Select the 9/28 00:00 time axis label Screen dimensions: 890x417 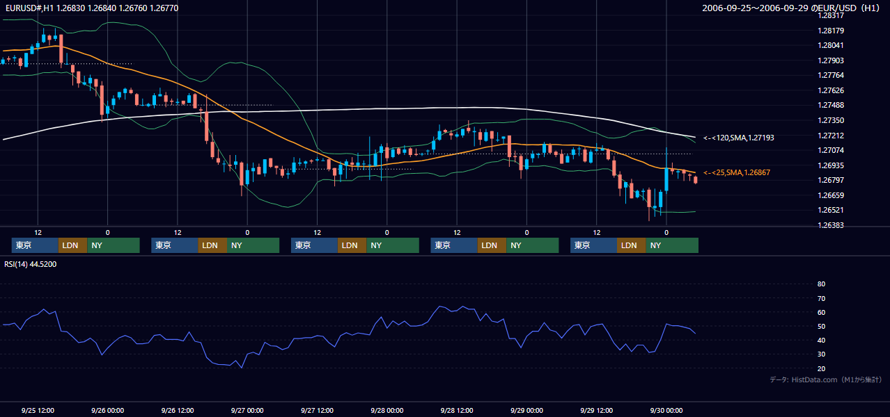tap(387, 410)
